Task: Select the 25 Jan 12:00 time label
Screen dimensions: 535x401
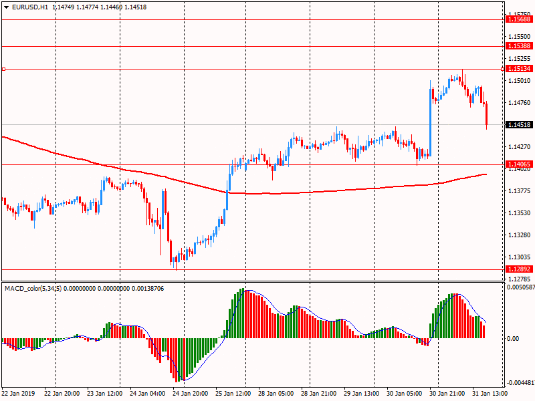Action: point(233,393)
